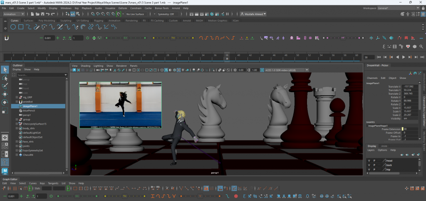The width and height of the screenshot is (426, 201).
Task: Expand the rig_GRP node in the Outliner
Action: (x=16, y=97)
